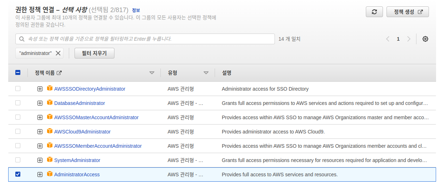Click the policy box icon for DatabaseAdministrator

click(50, 102)
